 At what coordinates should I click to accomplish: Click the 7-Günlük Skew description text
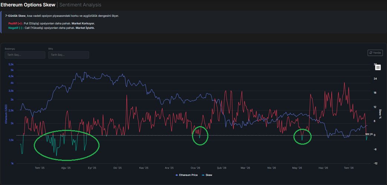[62, 16]
